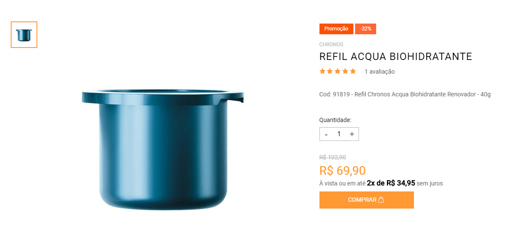Click the fifth rating star
Screen dimensions: 520x227
353,72
